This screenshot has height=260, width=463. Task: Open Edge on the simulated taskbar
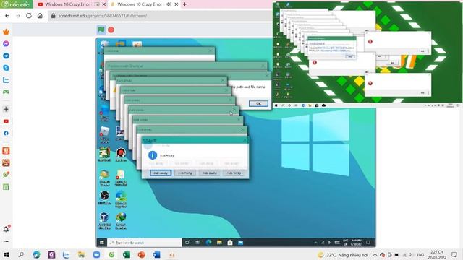208,243
